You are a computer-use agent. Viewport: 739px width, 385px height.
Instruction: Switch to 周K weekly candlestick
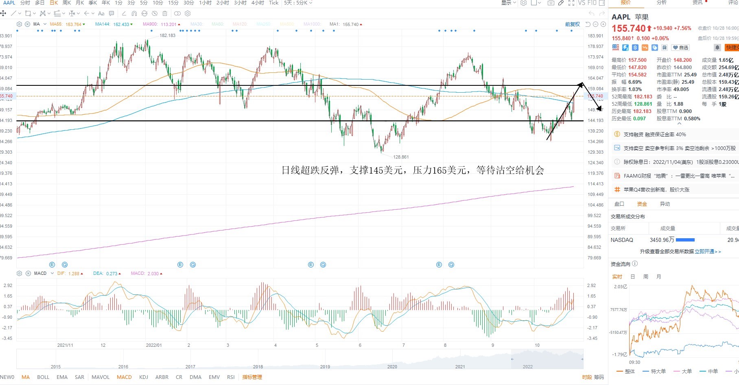click(x=67, y=3)
